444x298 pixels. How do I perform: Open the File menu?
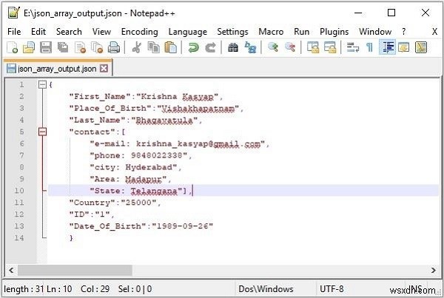point(14,32)
